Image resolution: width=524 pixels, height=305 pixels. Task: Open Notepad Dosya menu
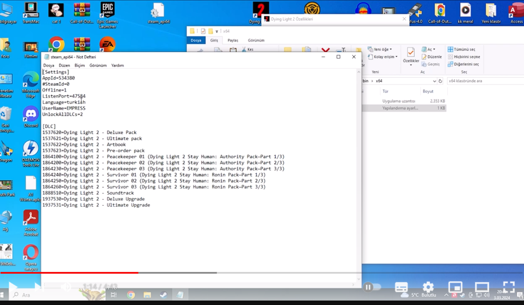(x=48, y=65)
